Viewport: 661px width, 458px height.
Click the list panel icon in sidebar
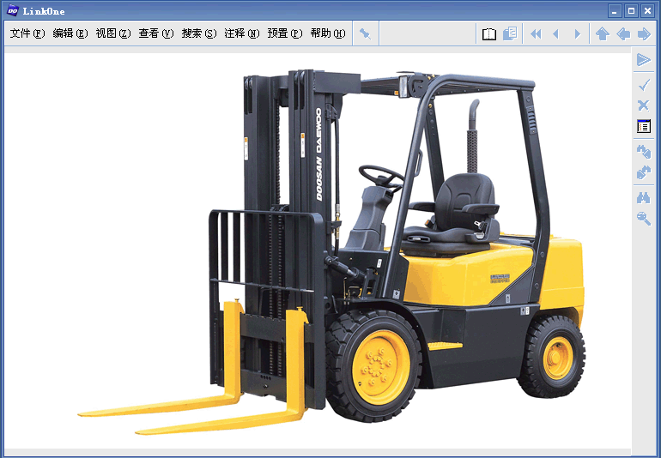643,127
